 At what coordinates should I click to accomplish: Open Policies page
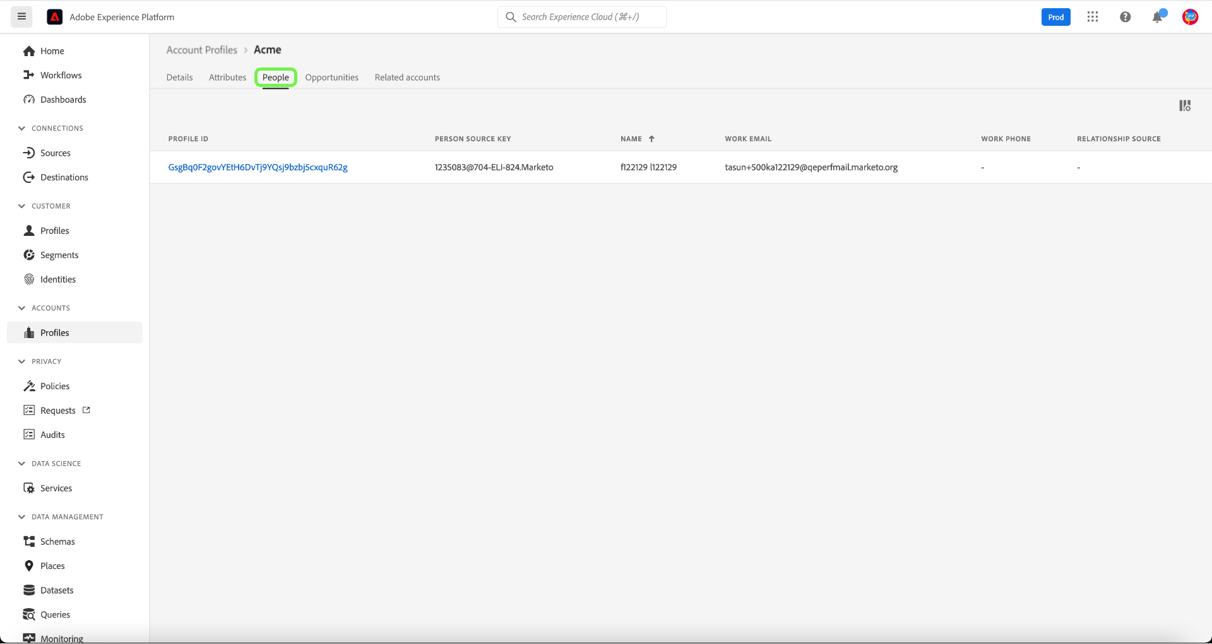tap(55, 386)
